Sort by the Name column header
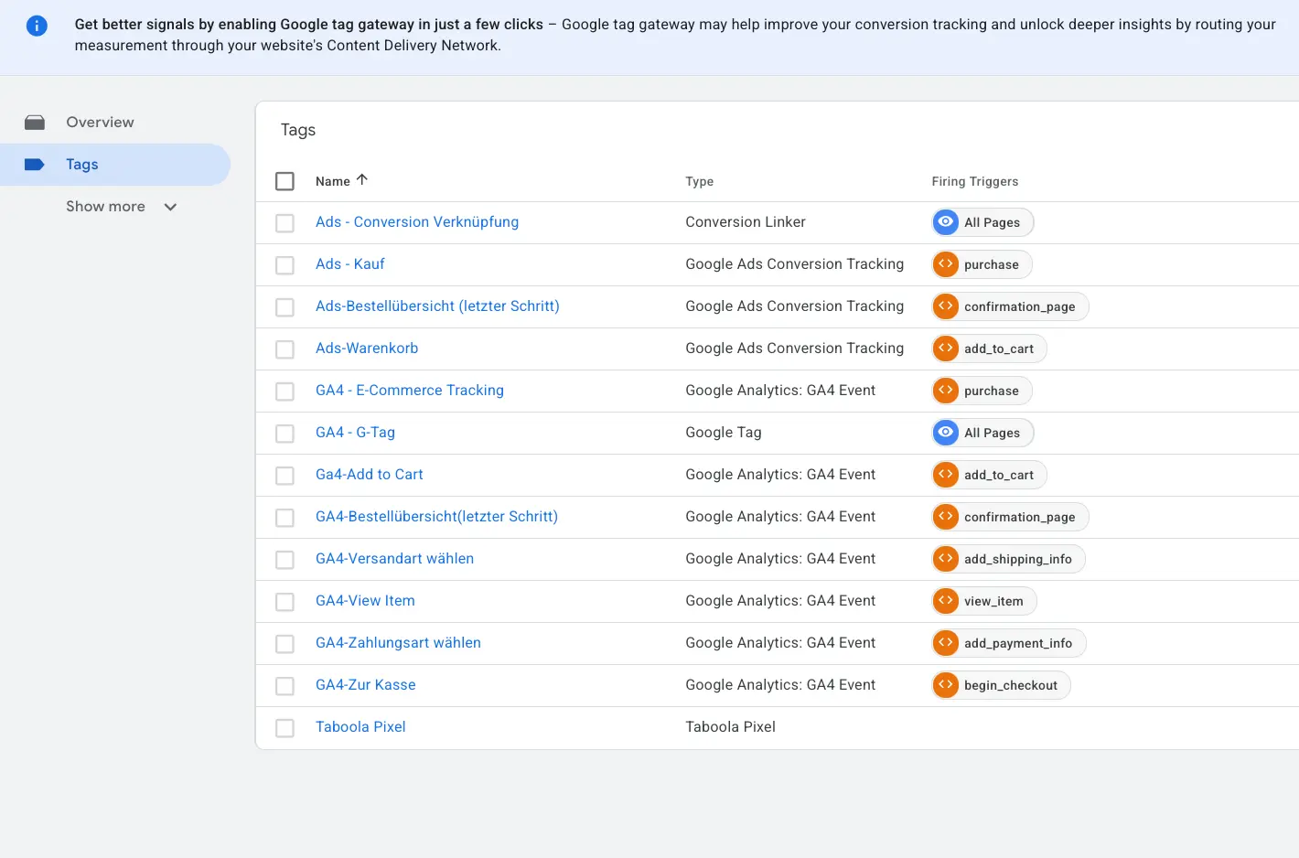This screenshot has width=1299, height=858. (x=333, y=181)
